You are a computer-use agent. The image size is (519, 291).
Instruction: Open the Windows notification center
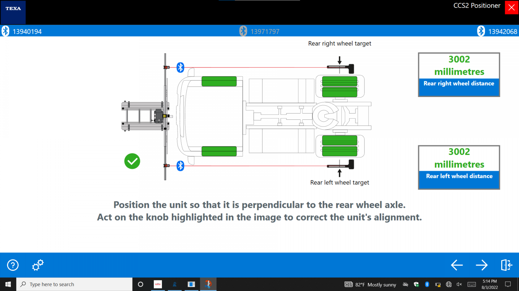point(508,284)
